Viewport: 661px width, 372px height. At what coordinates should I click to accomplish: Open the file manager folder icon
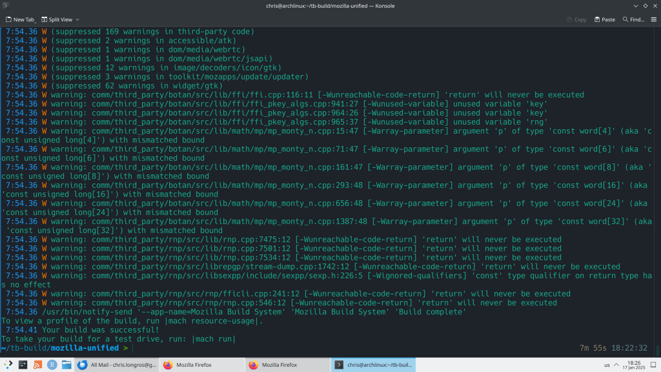point(66,365)
